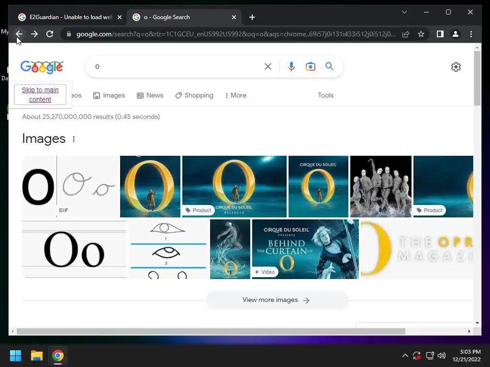Viewport: 490px width, 367px height.
Task: Open the Images section three-dot options
Action: 74,139
